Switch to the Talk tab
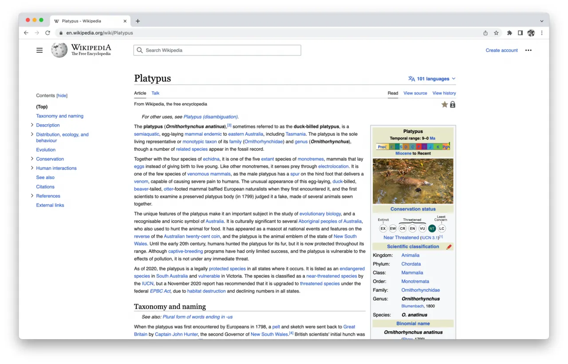Image resolution: width=568 pixels, height=364 pixels. click(x=155, y=93)
